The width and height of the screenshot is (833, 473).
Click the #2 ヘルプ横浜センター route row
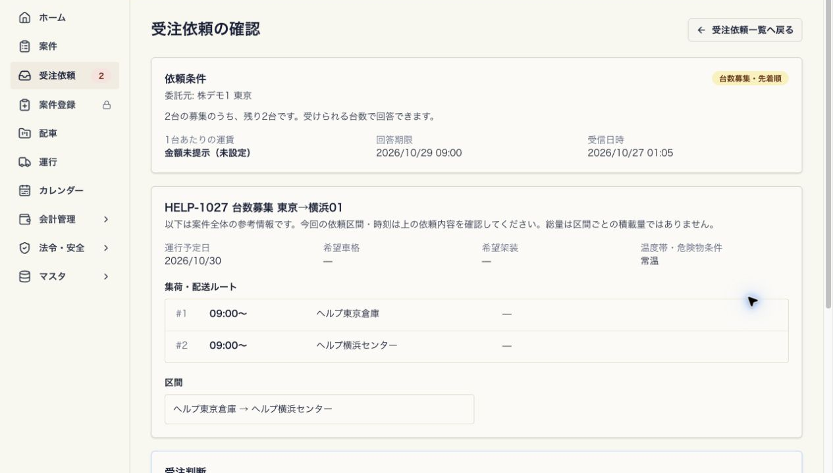[x=476, y=346]
